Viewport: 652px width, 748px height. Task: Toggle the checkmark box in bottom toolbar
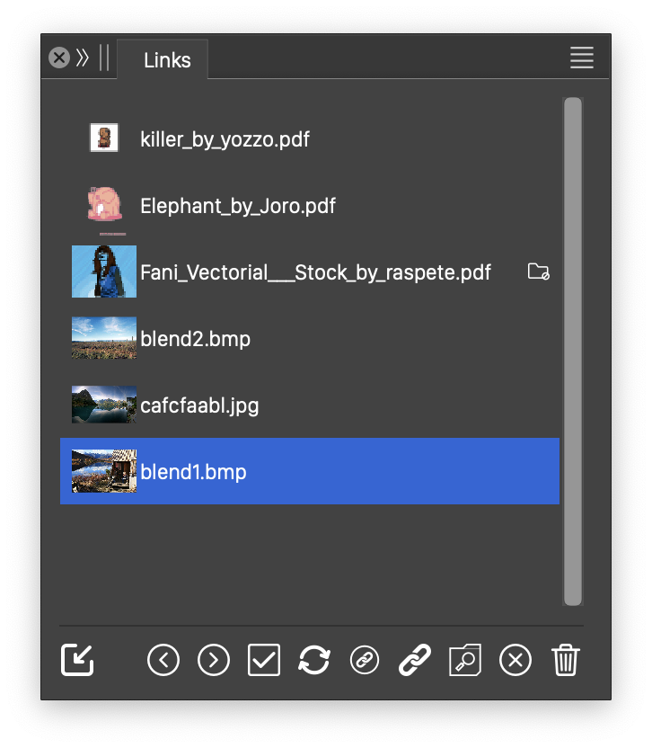click(264, 661)
